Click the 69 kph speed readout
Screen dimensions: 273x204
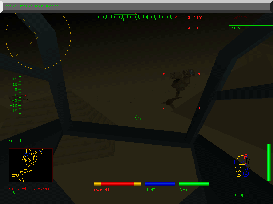coord(240,195)
